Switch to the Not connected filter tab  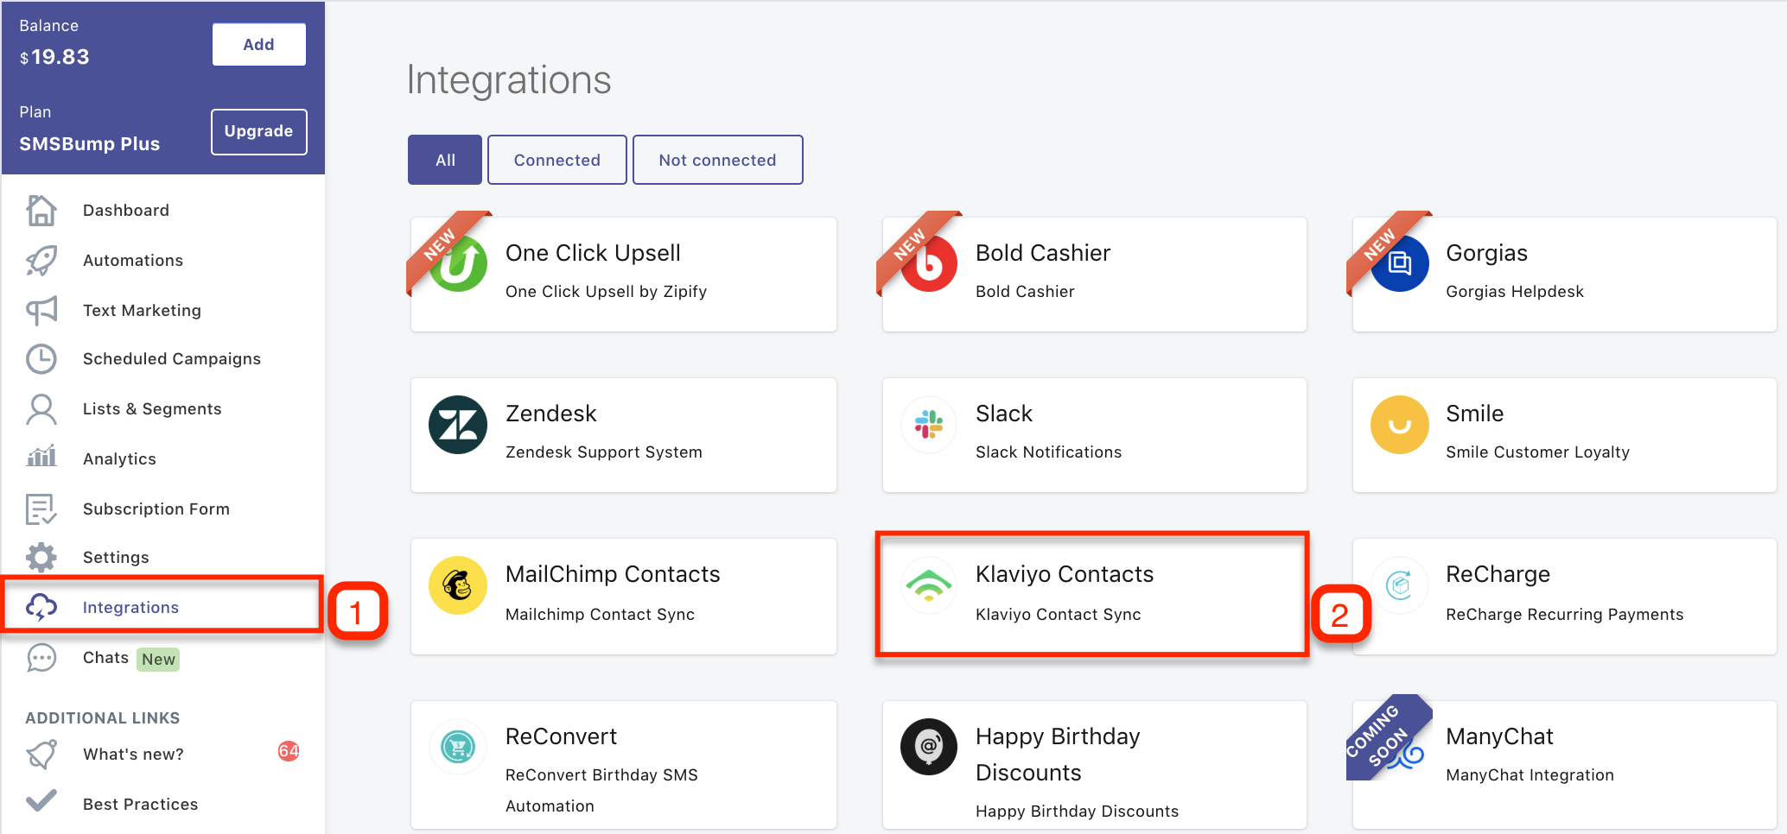718,160
